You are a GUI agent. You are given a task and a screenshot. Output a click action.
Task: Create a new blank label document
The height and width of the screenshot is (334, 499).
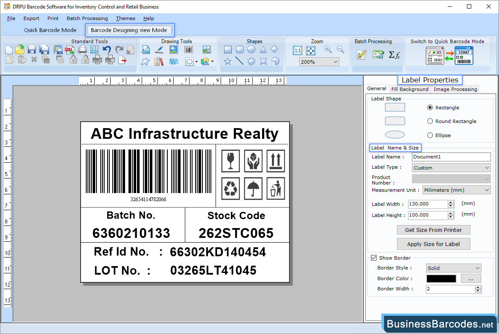click(x=9, y=50)
